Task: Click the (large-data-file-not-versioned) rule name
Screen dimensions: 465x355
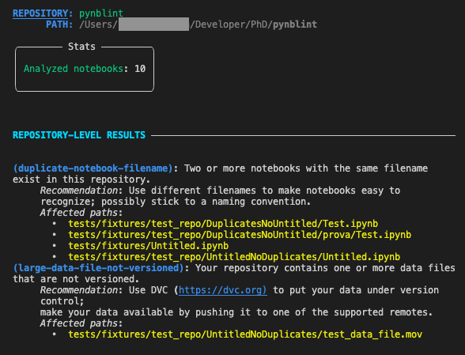Action: coord(98,268)
